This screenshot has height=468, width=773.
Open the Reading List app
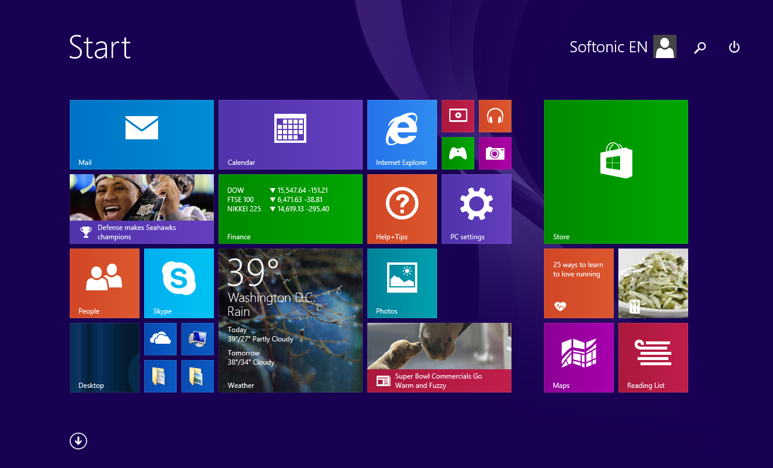(x=653, y=357)
